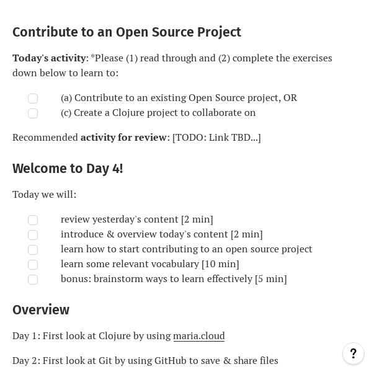This screenshot has height=372, width=372.
Task: Open the help question mark button
Action: point(353,353)
